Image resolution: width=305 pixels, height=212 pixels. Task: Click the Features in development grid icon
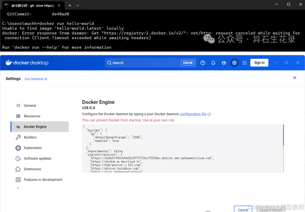[18, 180]
